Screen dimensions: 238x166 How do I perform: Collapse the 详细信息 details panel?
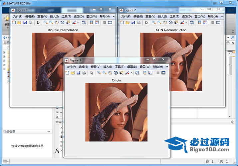[49, 131]
